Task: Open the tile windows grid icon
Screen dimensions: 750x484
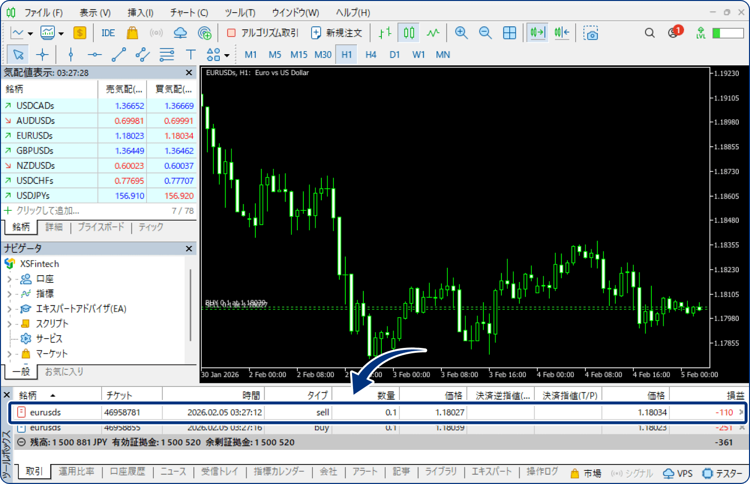Action: click(509, 33)
